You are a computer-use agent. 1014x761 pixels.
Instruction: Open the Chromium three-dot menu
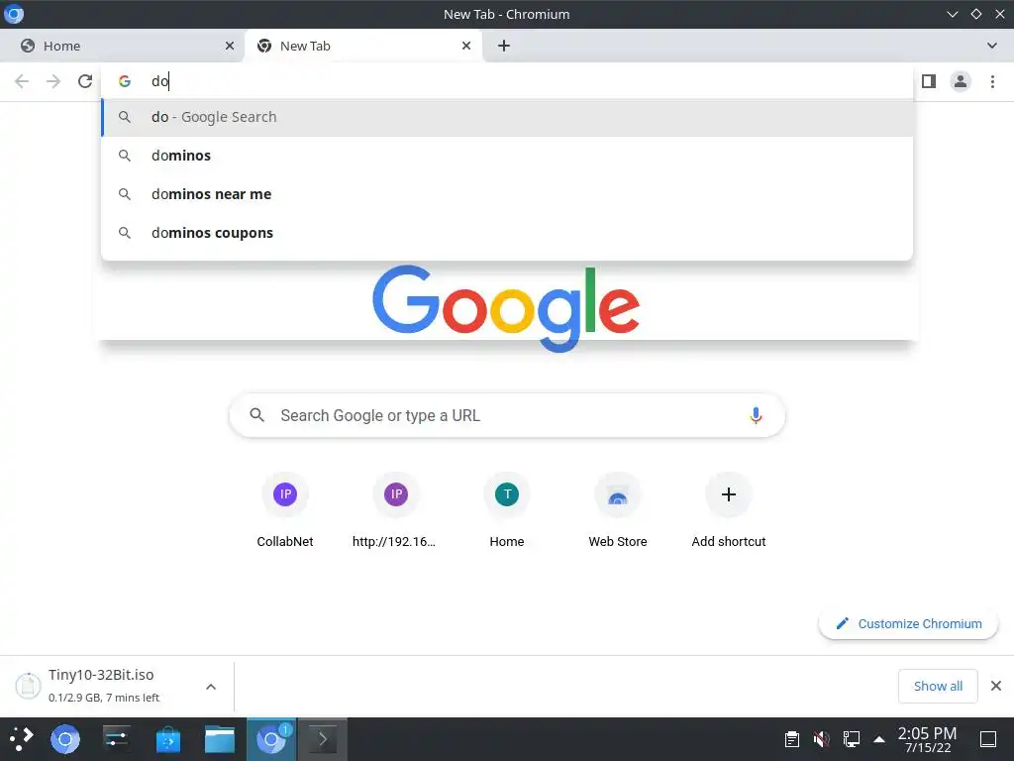(x=992, y=81)
